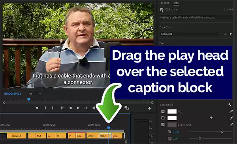237x144 pixels.
Task: Click the monitor zoom bar right handle
Action: pos(152,103)
